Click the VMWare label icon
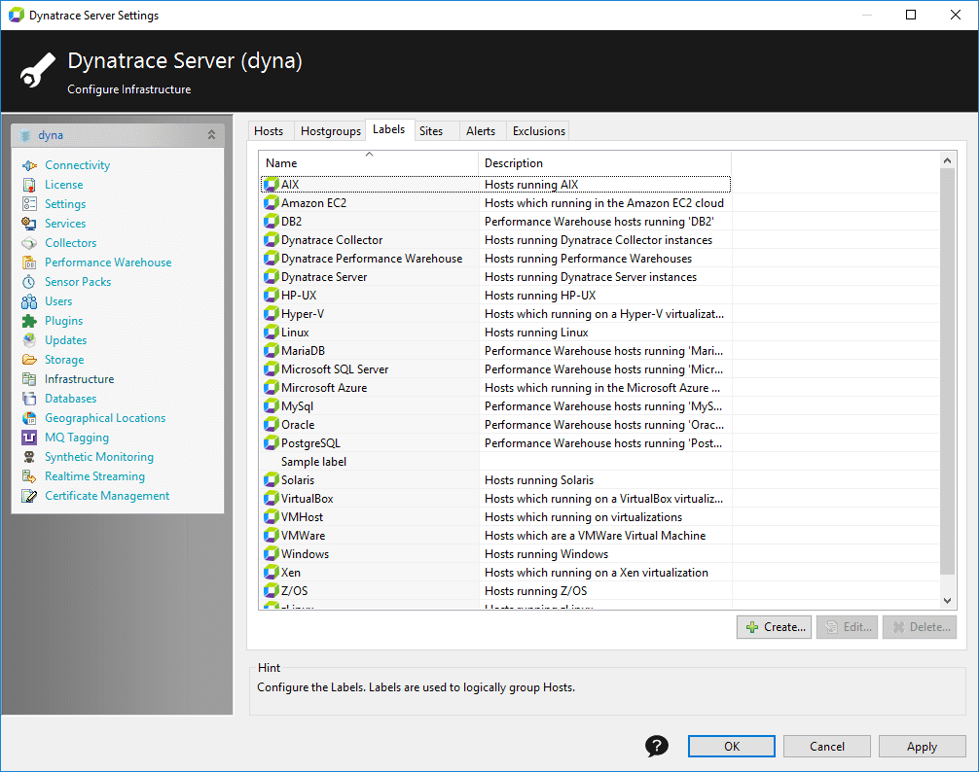979x772 pixels. [271, 536]
